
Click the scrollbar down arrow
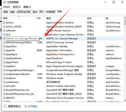coord(125,100)
